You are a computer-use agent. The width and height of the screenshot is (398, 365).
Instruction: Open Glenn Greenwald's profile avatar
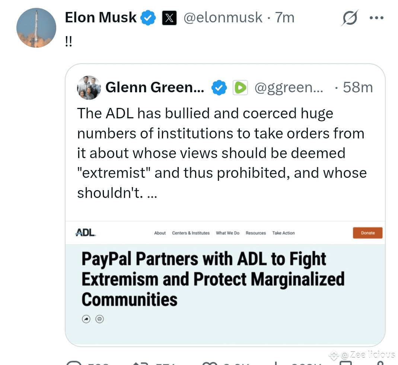pos(89,88)
